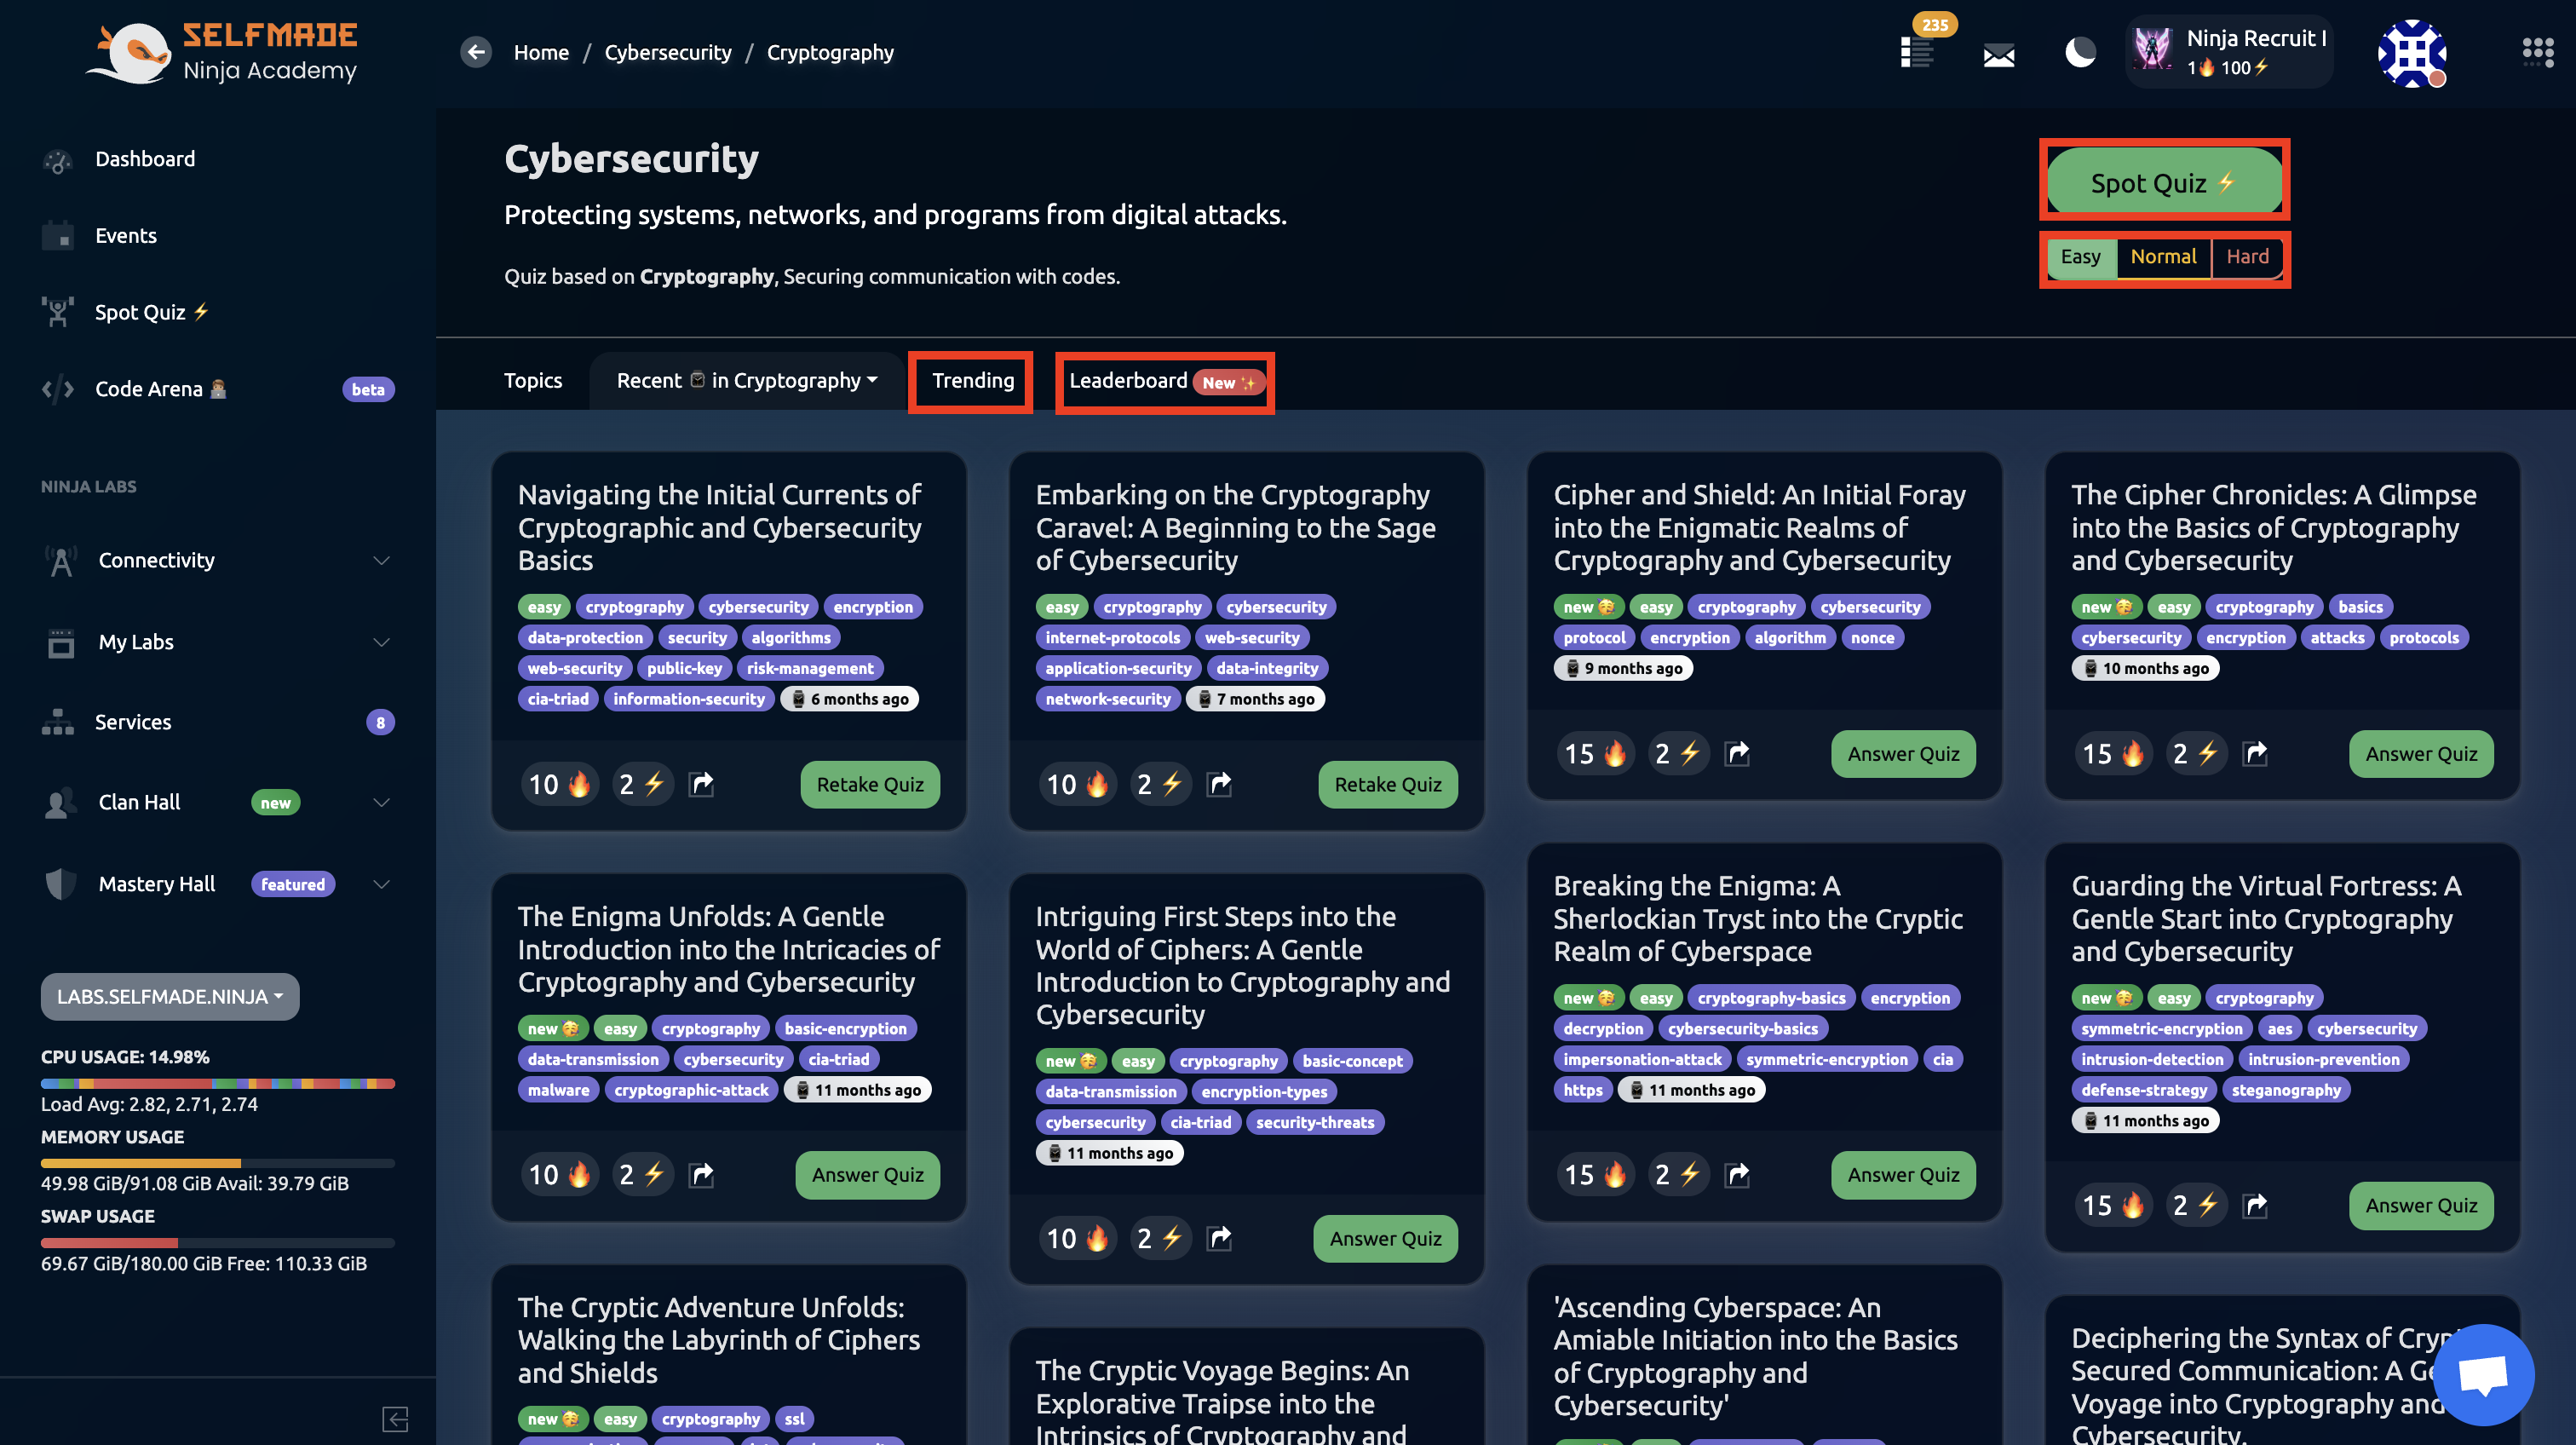The height and width of the screenshot is (1445, 2576).
Task: Open the Recent in Cryptography dropdown
Action: 746,381
